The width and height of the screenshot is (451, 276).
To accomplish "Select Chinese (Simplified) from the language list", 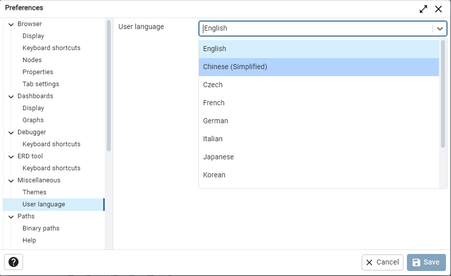I will click(x=235, y=67).
